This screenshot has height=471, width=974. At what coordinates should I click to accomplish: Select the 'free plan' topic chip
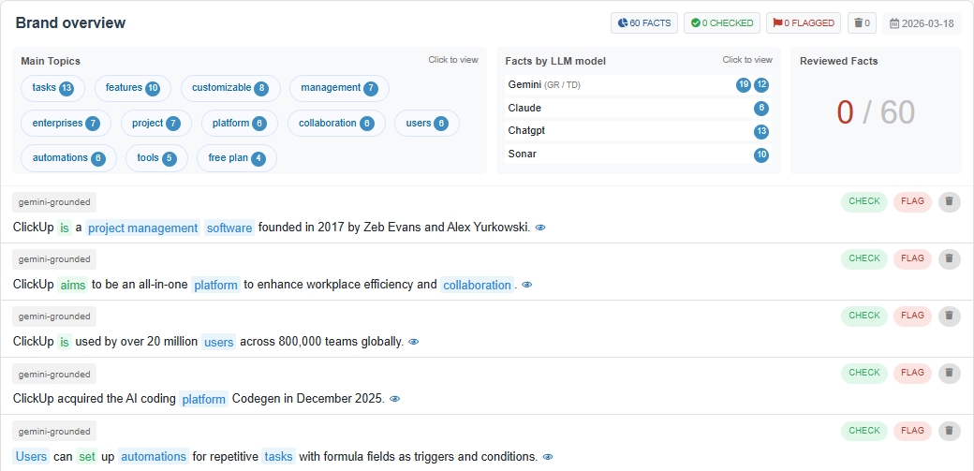click(236, 158)
